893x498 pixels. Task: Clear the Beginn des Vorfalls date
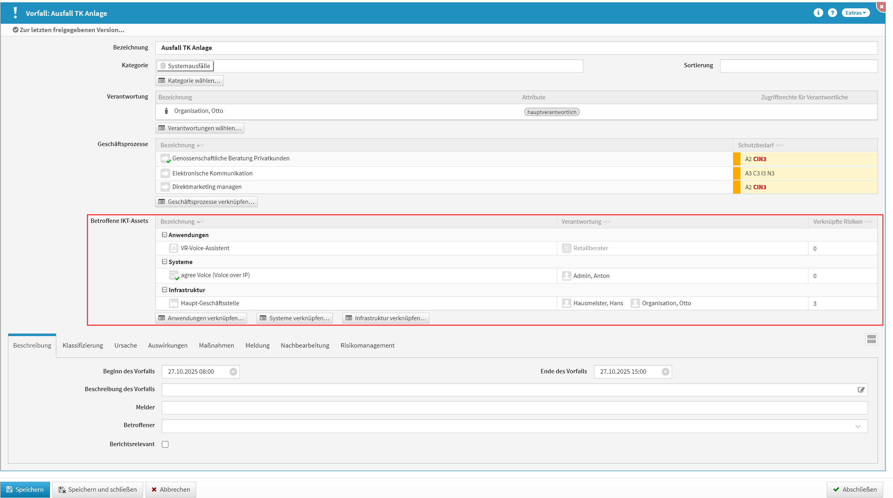pos(233,372)
